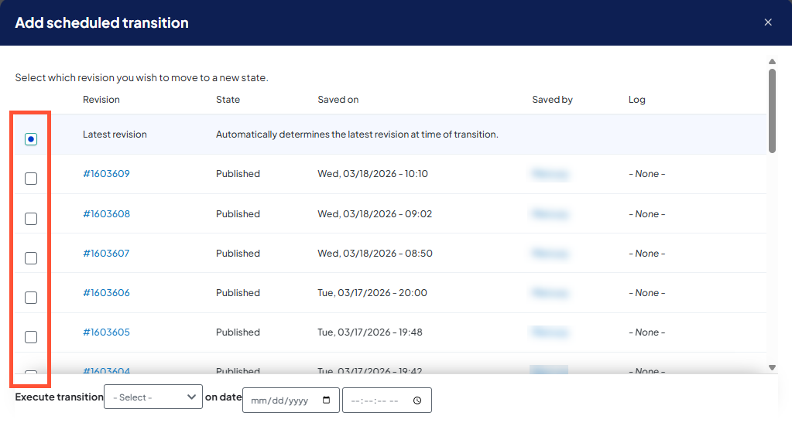The width and height of the screenshot is (792, 426).
Task: Click the date Tue, 03/17/2026 - 19:48
Action: tap(370, 332)
